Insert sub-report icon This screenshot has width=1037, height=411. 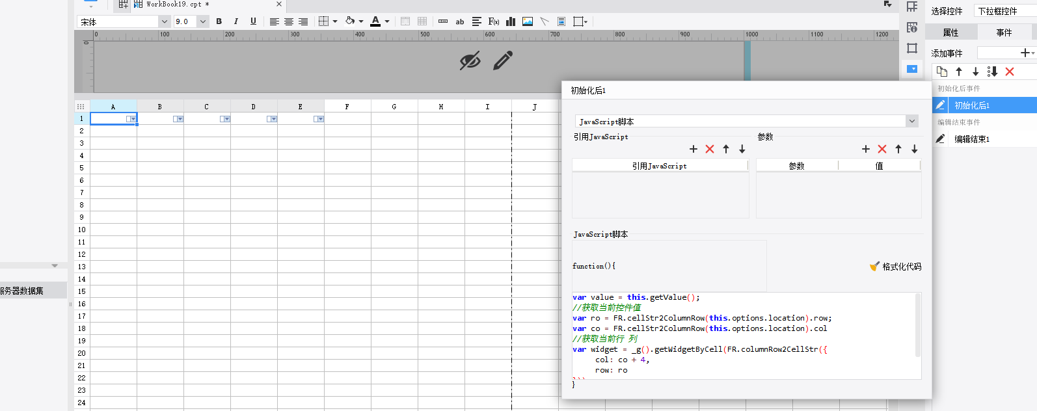coord(561,21)
